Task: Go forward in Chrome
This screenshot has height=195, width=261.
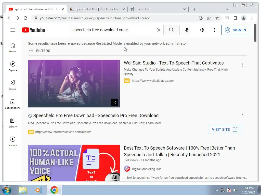Action: (x=17, y=18)
